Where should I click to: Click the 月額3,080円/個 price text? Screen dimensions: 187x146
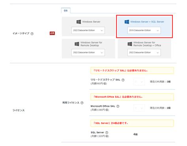100,110
